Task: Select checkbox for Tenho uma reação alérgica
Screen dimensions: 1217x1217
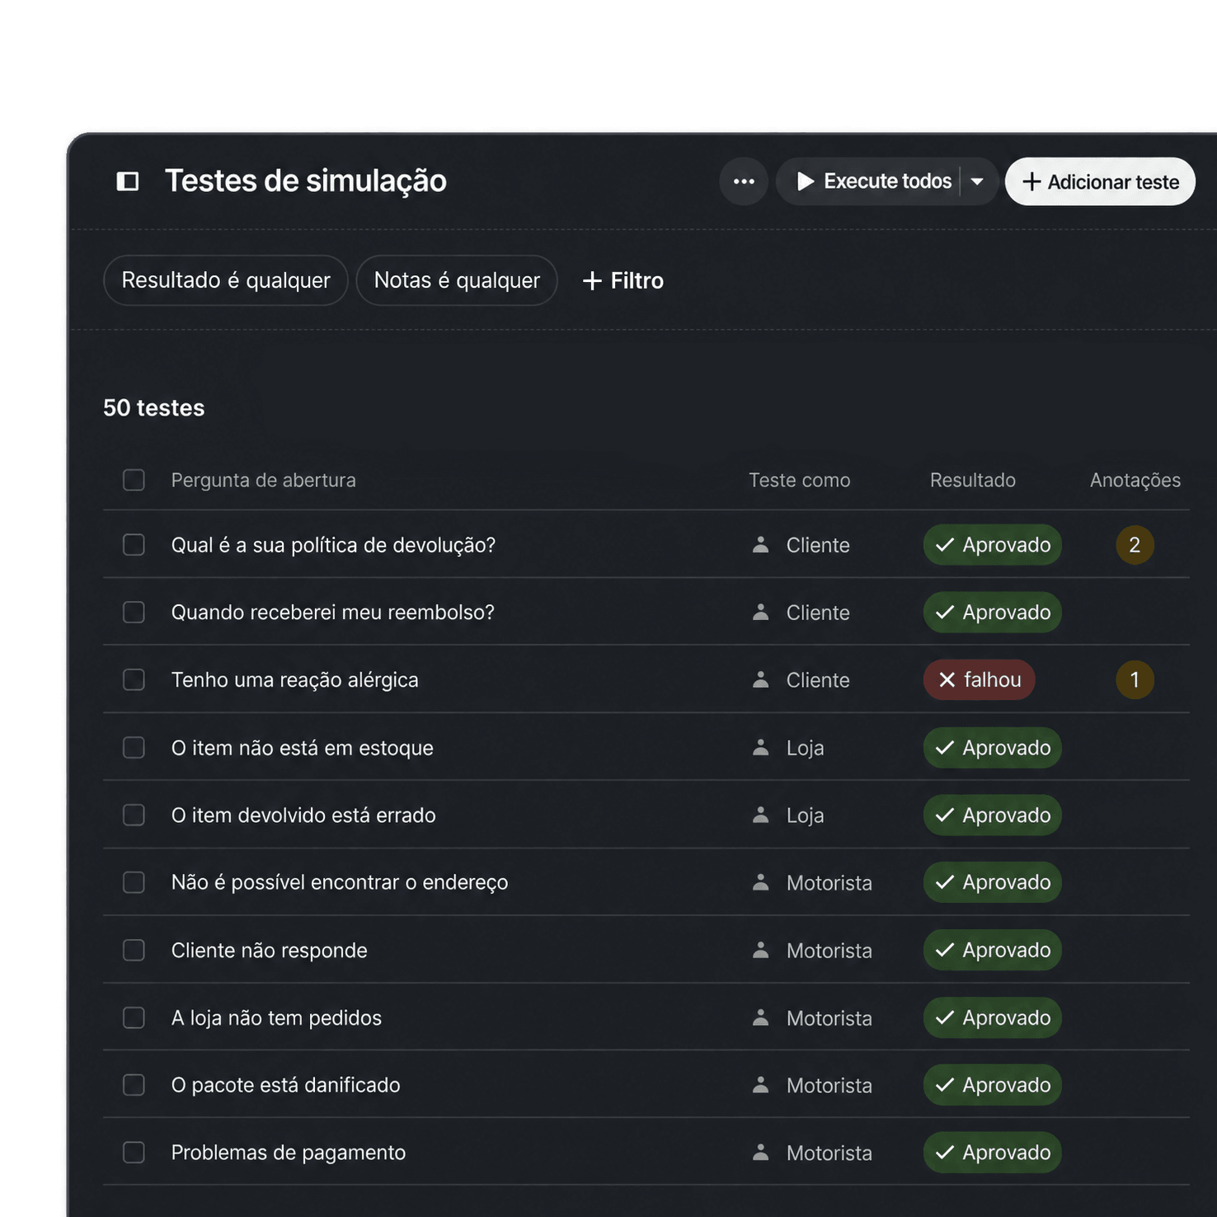Action: click(134, 680)
